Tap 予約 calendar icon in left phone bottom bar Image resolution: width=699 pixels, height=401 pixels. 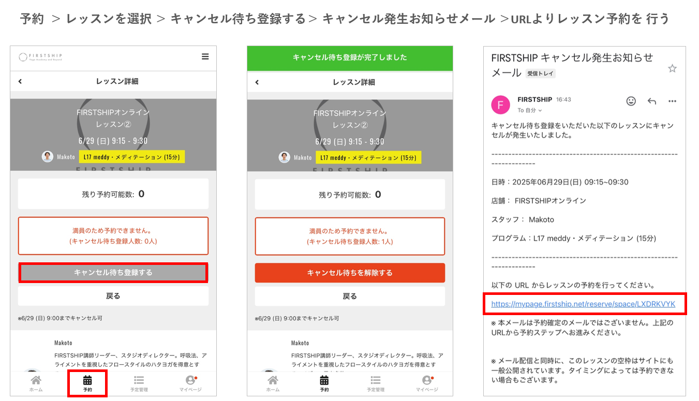click(87, 383)
